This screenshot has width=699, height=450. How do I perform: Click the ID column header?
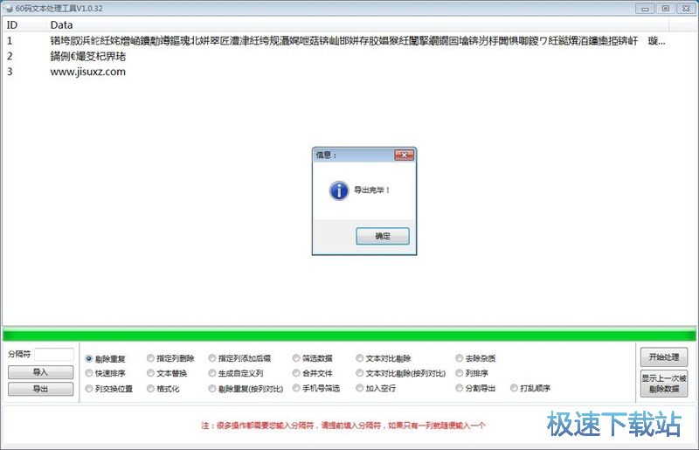24,25
